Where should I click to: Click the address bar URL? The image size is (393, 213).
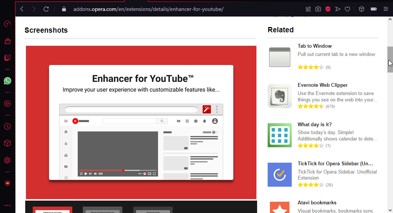point(148,9)
